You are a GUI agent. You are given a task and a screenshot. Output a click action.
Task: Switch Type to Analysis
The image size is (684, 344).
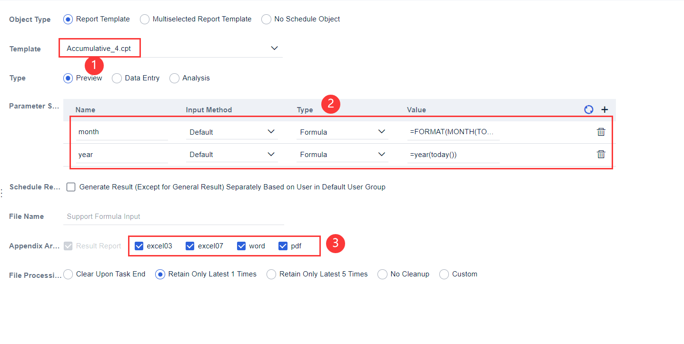coord(174,78)
